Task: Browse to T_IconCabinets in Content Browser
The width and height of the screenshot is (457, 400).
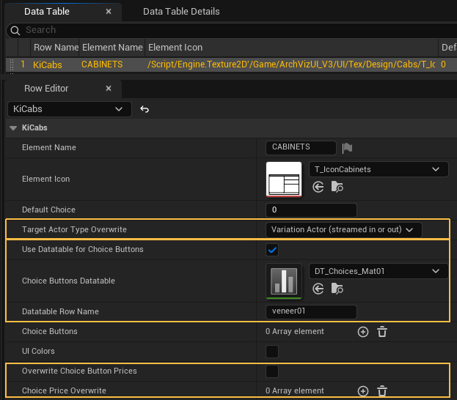Action: pos(337,188)
